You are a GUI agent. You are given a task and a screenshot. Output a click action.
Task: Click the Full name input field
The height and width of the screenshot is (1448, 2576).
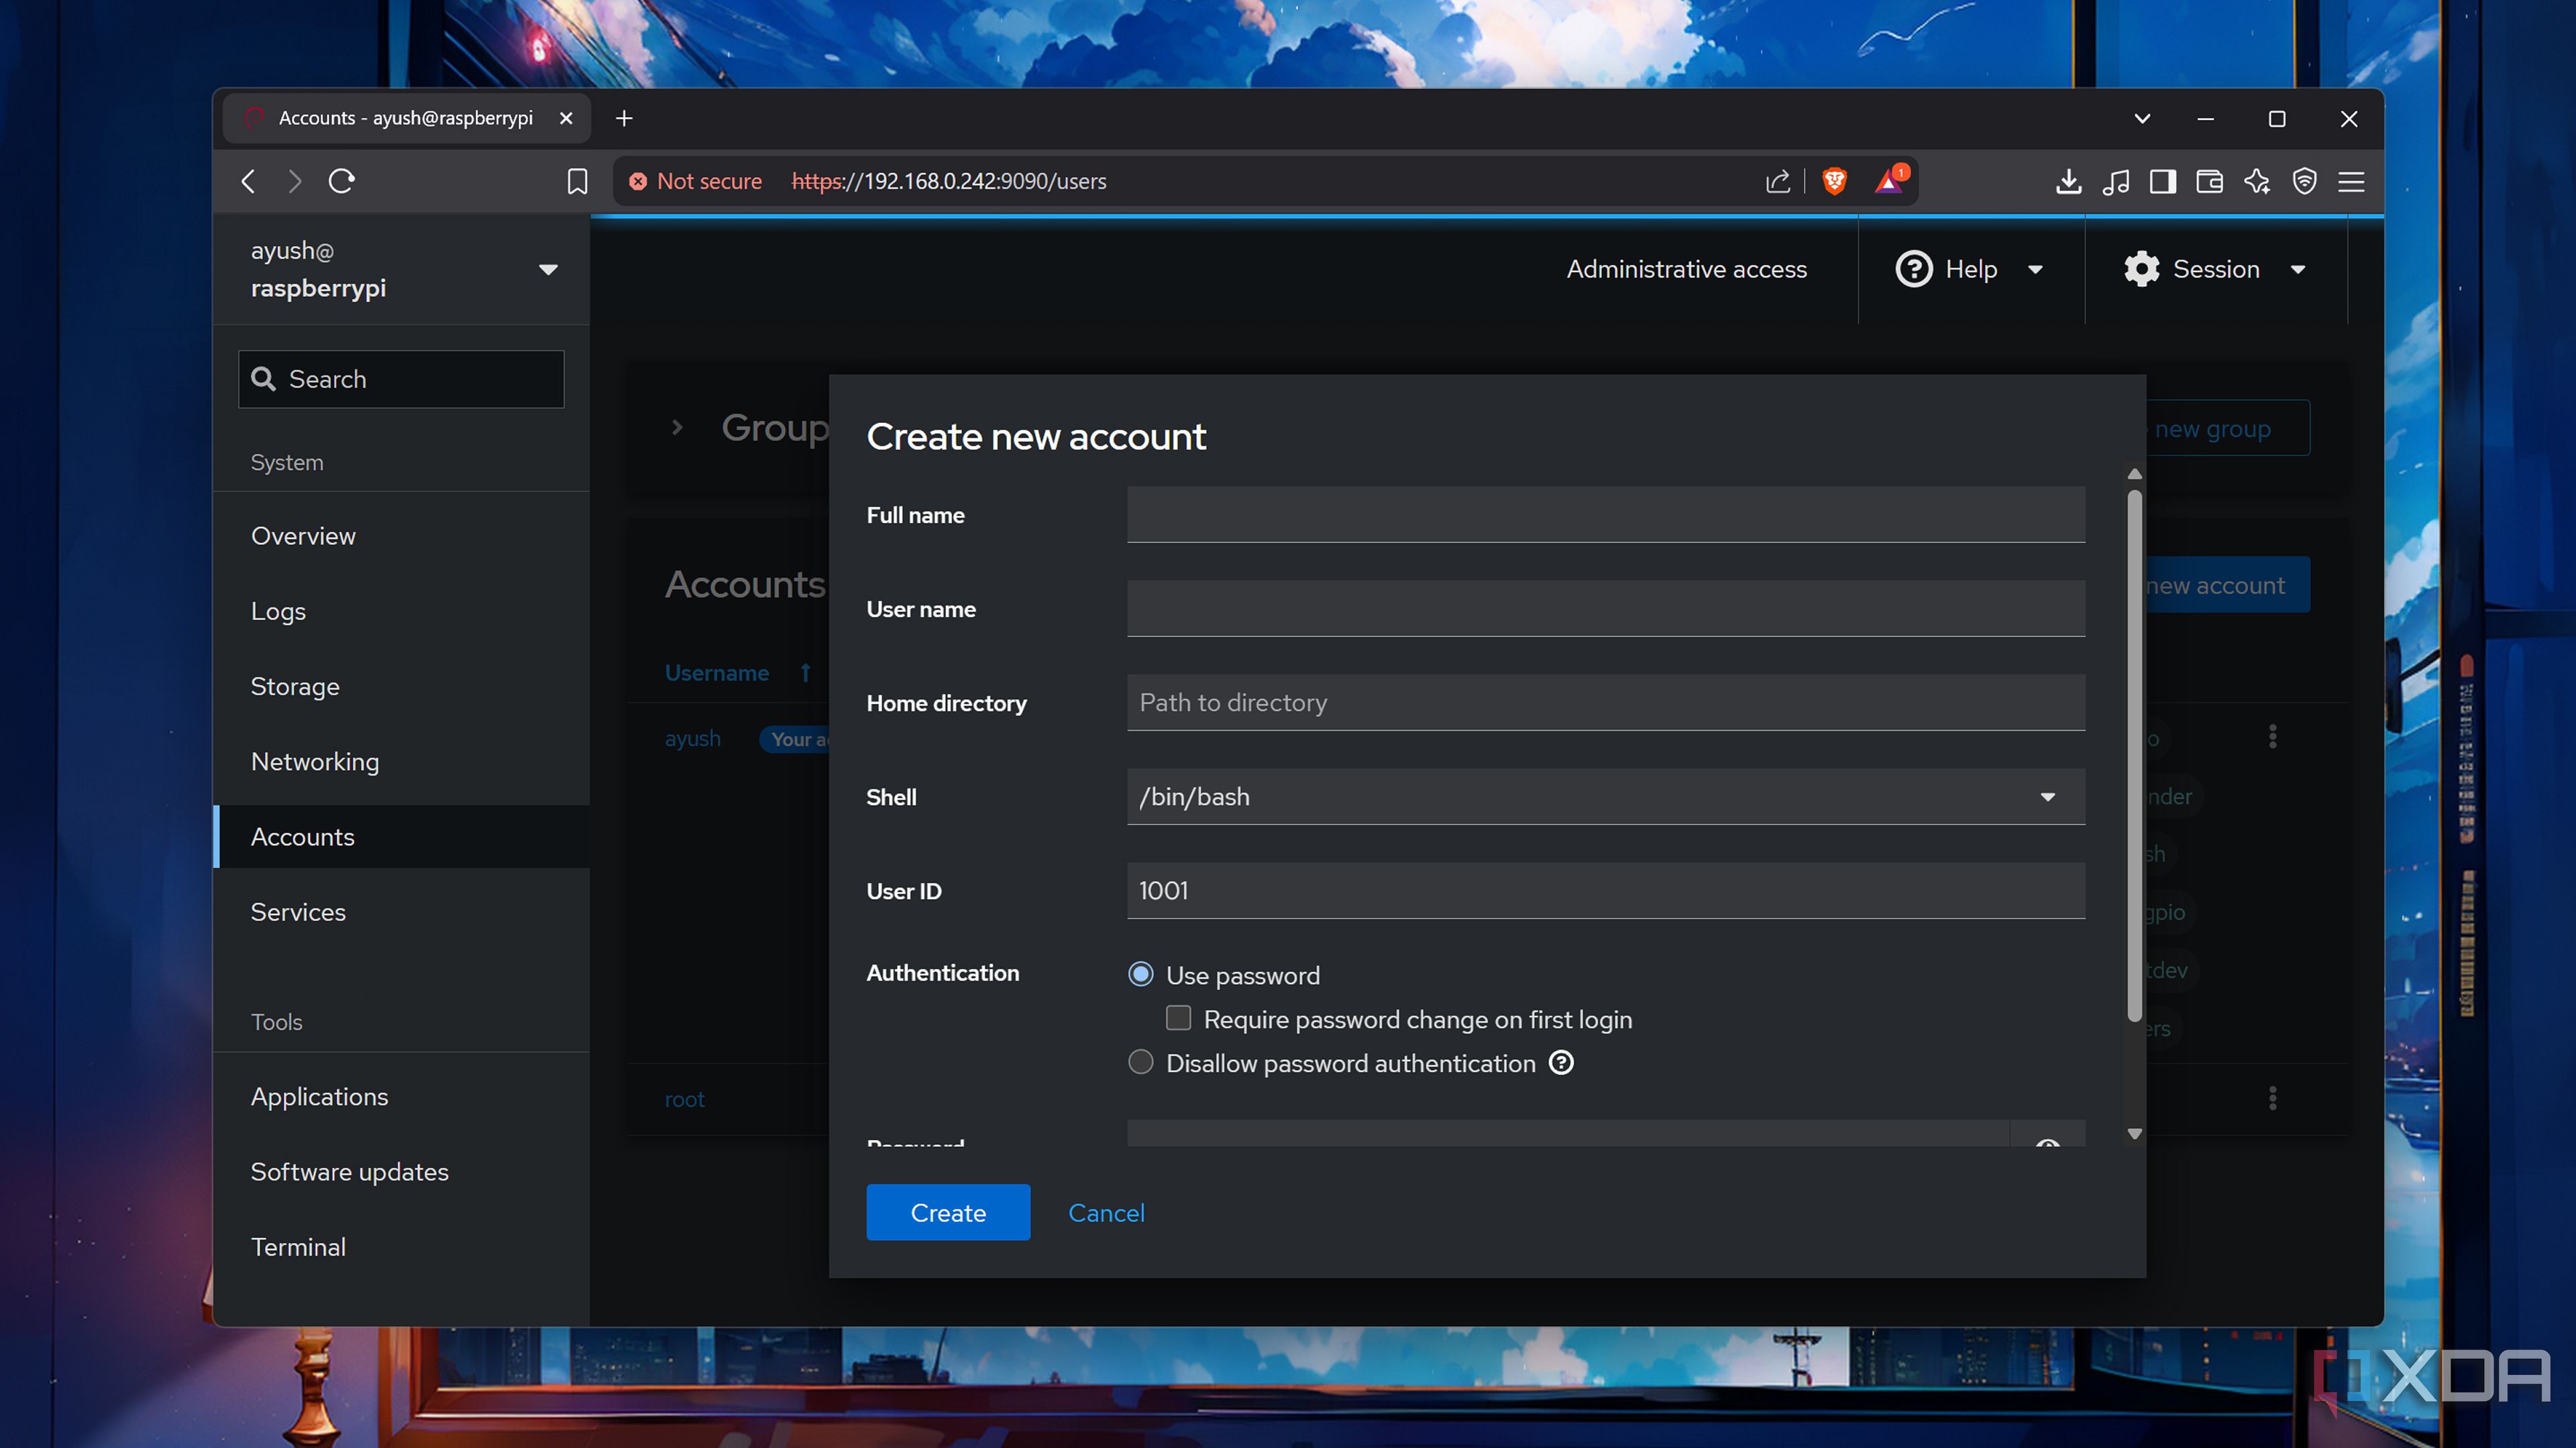(x=1606, y=515)
